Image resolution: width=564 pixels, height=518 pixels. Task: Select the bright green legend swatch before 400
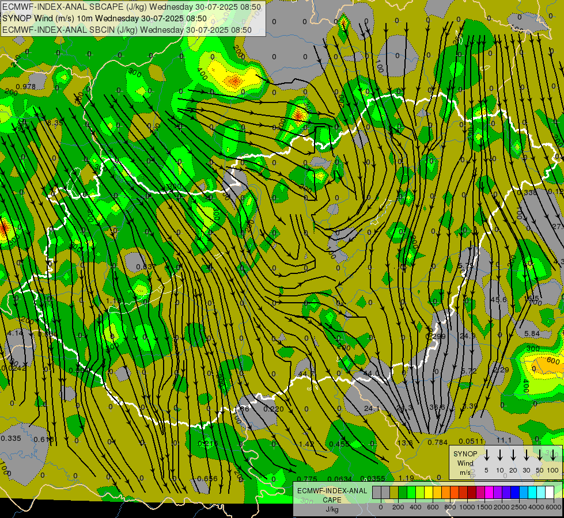(x=411, y=492)
